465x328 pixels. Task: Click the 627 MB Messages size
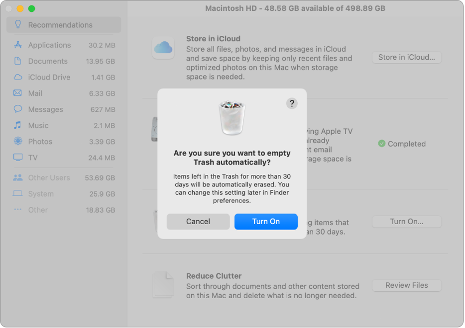[x=103, y=109]
